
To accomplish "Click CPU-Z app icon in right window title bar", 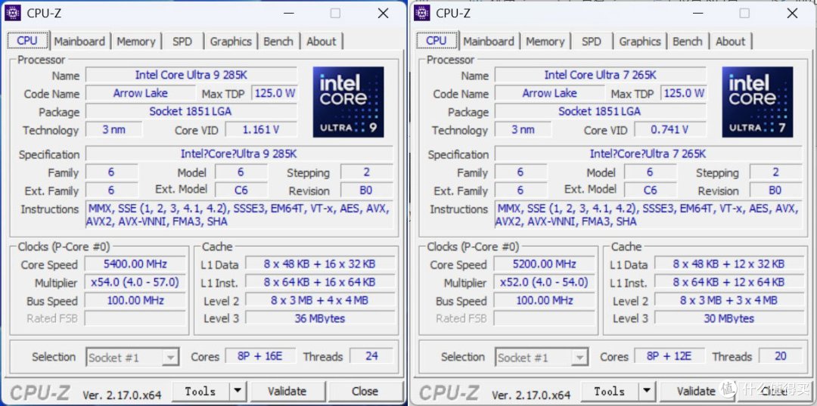I will click(x=421, y=13).
